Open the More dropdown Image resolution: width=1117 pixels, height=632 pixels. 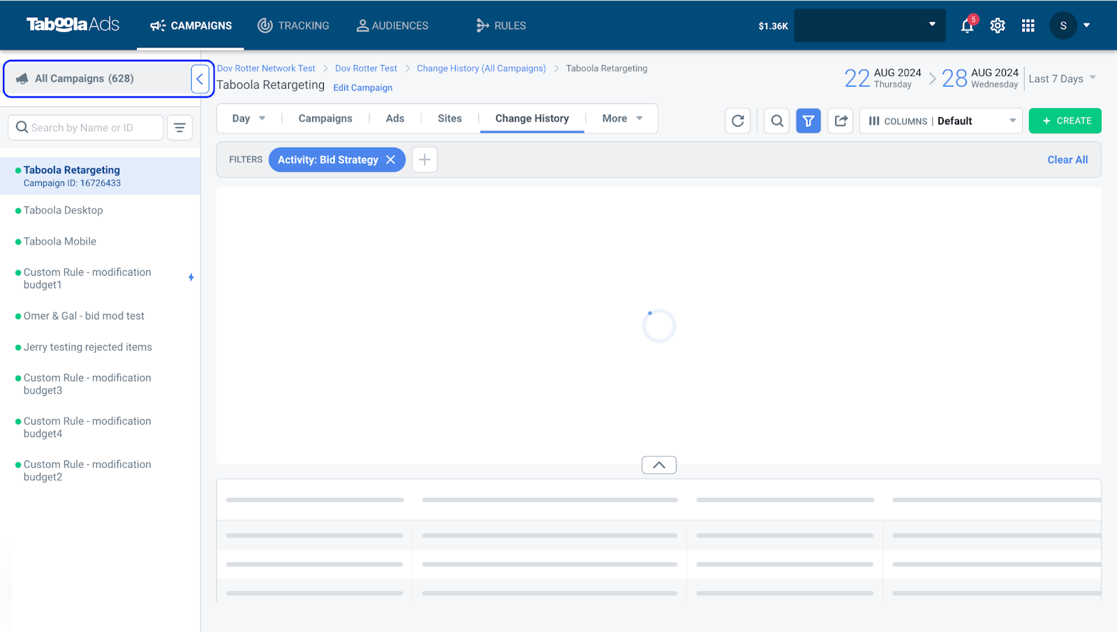[x=622, y=119]
